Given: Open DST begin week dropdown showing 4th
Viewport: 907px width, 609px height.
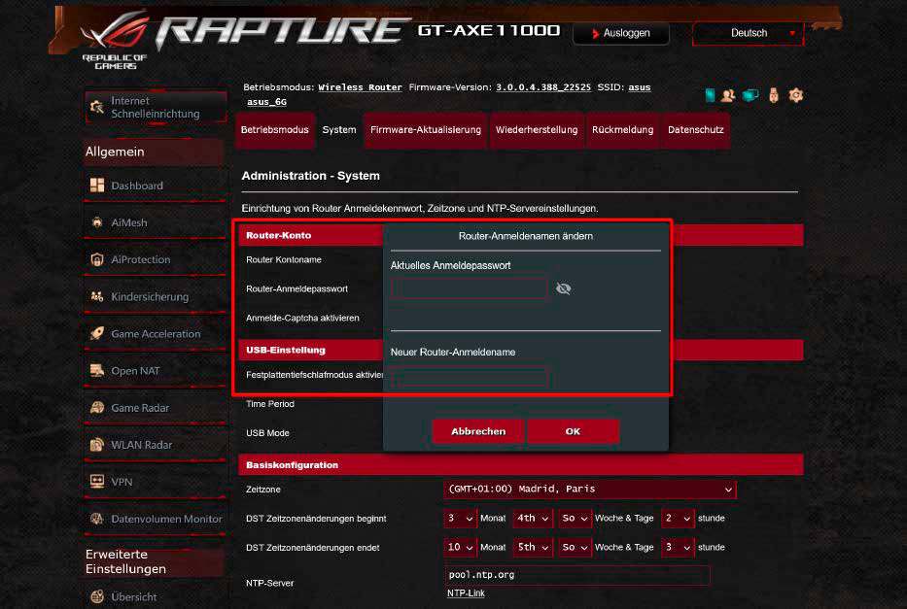Looking at the screenshot, I should (x=533, y=519).
